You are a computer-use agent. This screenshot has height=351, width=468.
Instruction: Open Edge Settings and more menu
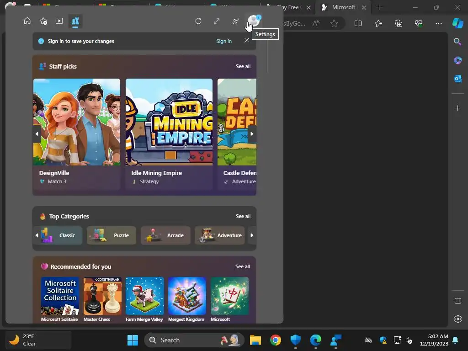[438, 23]
